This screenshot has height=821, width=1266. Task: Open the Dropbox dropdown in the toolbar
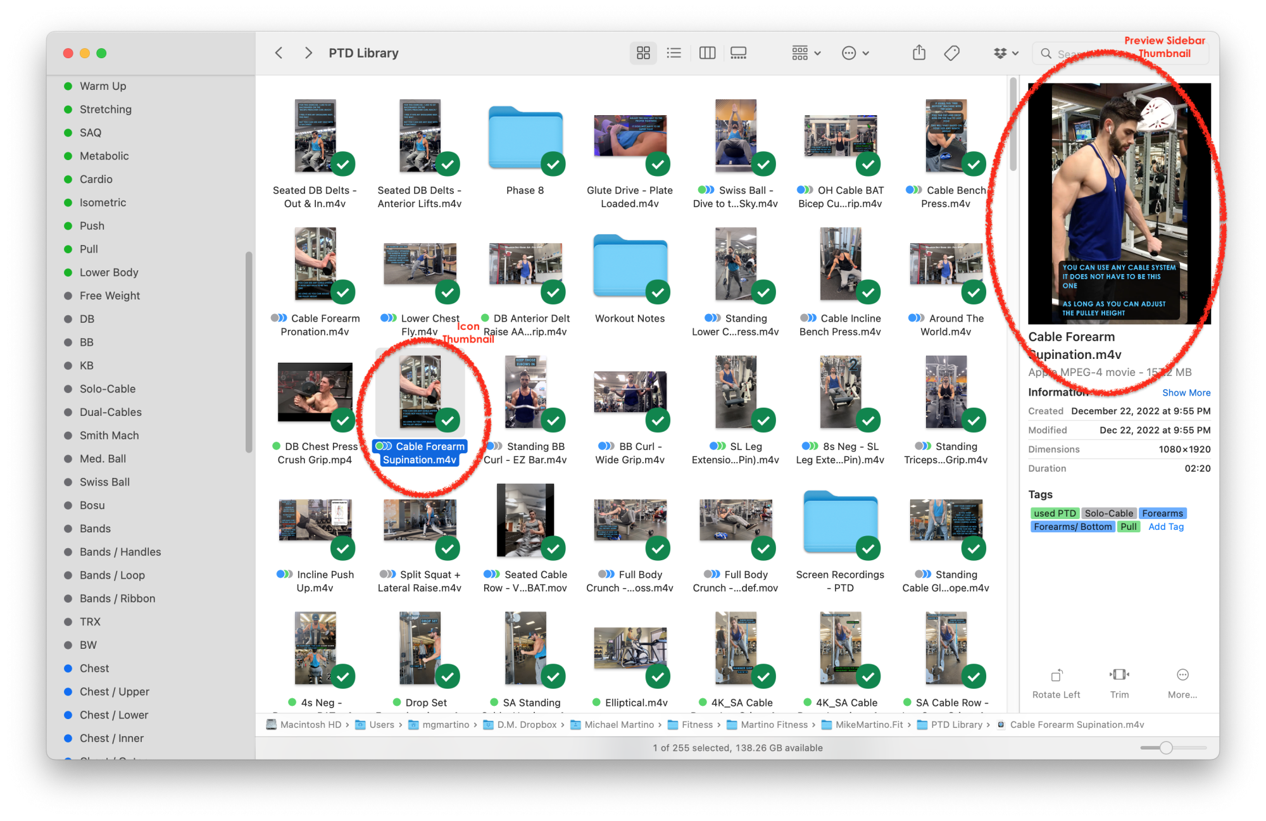point(1006,53)
